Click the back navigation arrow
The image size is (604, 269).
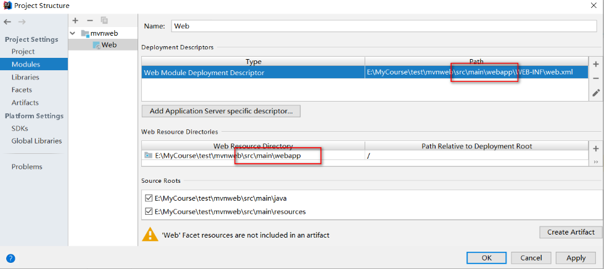tap(7, 22)
